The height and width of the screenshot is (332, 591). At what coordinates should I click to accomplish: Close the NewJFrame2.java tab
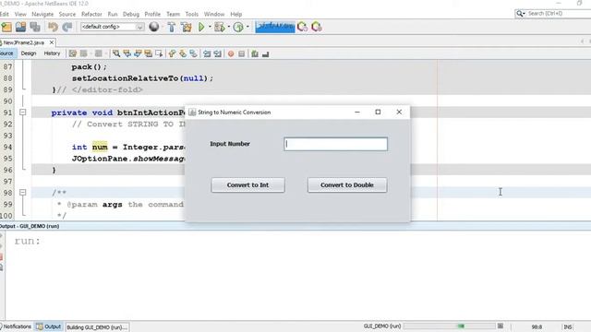point(52,42)
